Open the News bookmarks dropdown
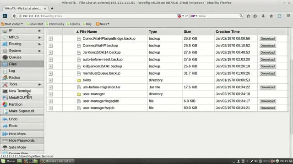The width and height of the screenshot is (293, 164). (x=103, y=24)
